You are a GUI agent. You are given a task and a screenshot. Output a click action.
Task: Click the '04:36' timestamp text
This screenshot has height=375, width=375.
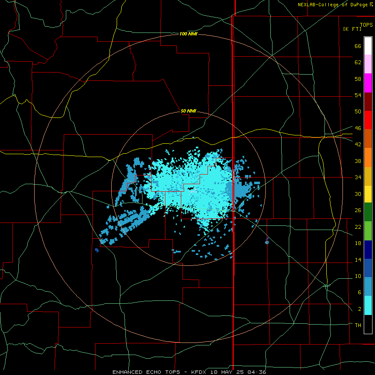(x=257, y=372)
